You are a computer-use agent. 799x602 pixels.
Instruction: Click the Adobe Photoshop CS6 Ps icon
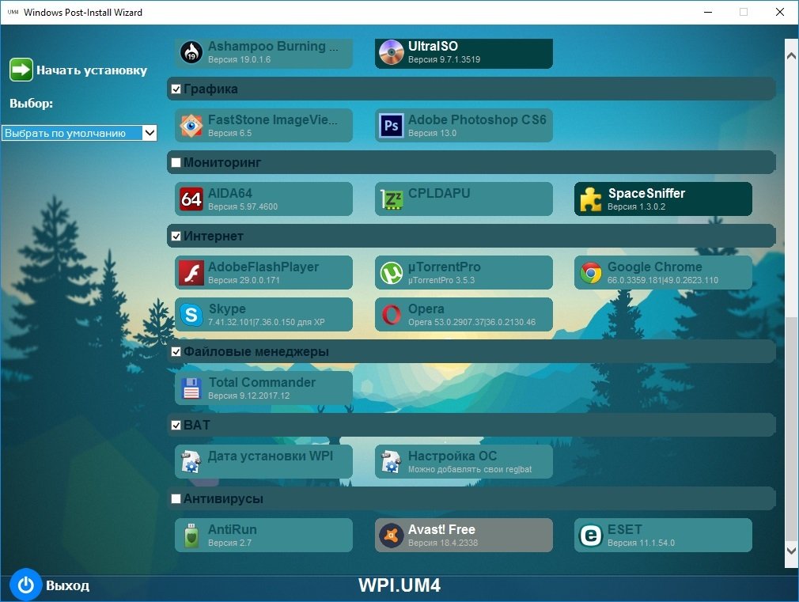click(x=392, y=126)
